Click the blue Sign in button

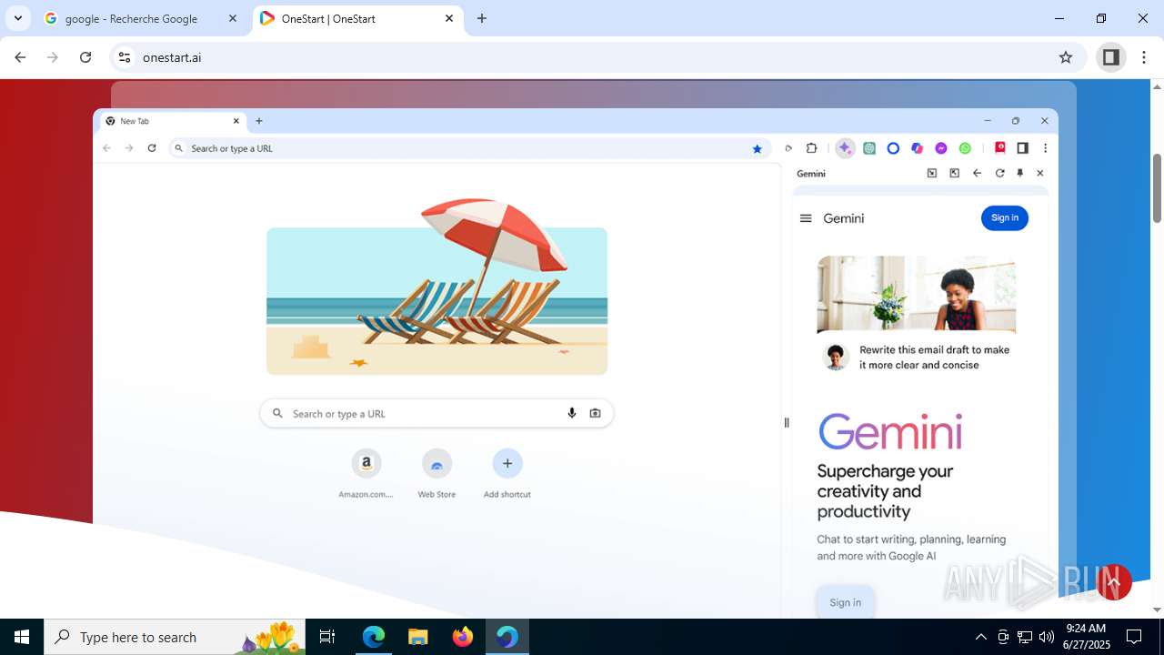tap(1005, 218)
